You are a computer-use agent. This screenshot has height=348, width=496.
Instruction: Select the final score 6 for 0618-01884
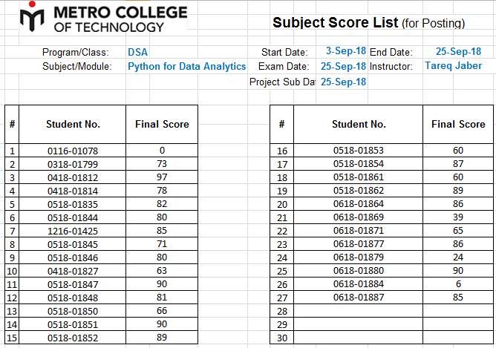click(458, 284)
